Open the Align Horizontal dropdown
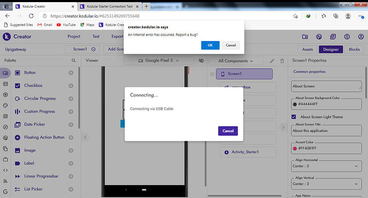The width and height of the screenshot is (368, 198). 326,166
